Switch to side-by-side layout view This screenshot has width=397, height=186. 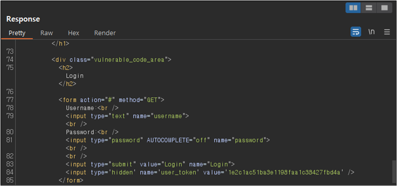coord(353,8)
